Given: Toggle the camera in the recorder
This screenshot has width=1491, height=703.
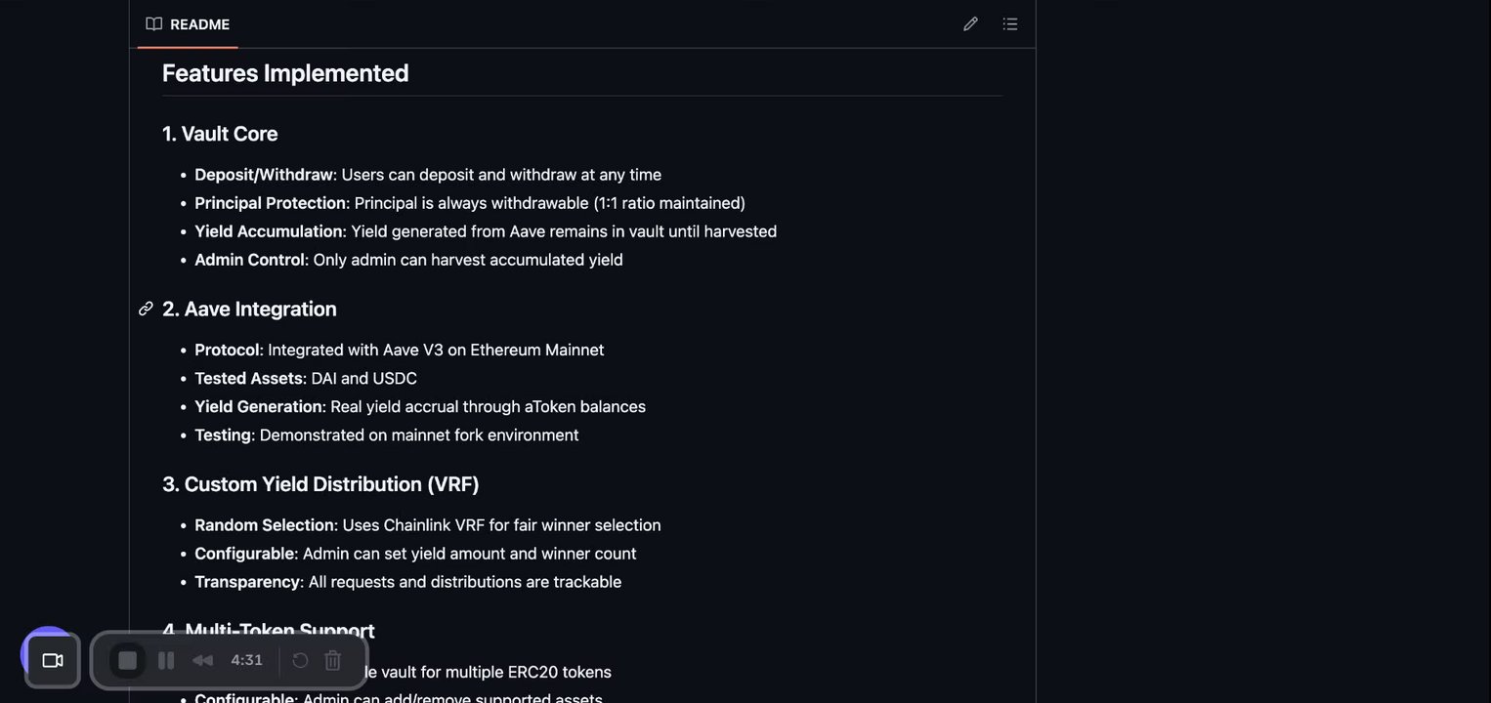Looking at the screenshot, I should coord(53,661).
